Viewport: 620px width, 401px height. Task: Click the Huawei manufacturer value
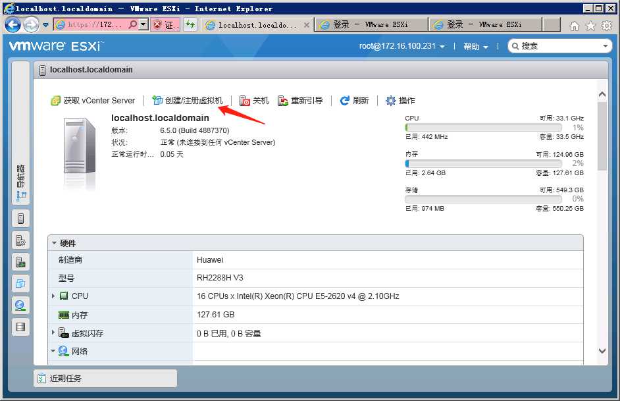[209, 260]
